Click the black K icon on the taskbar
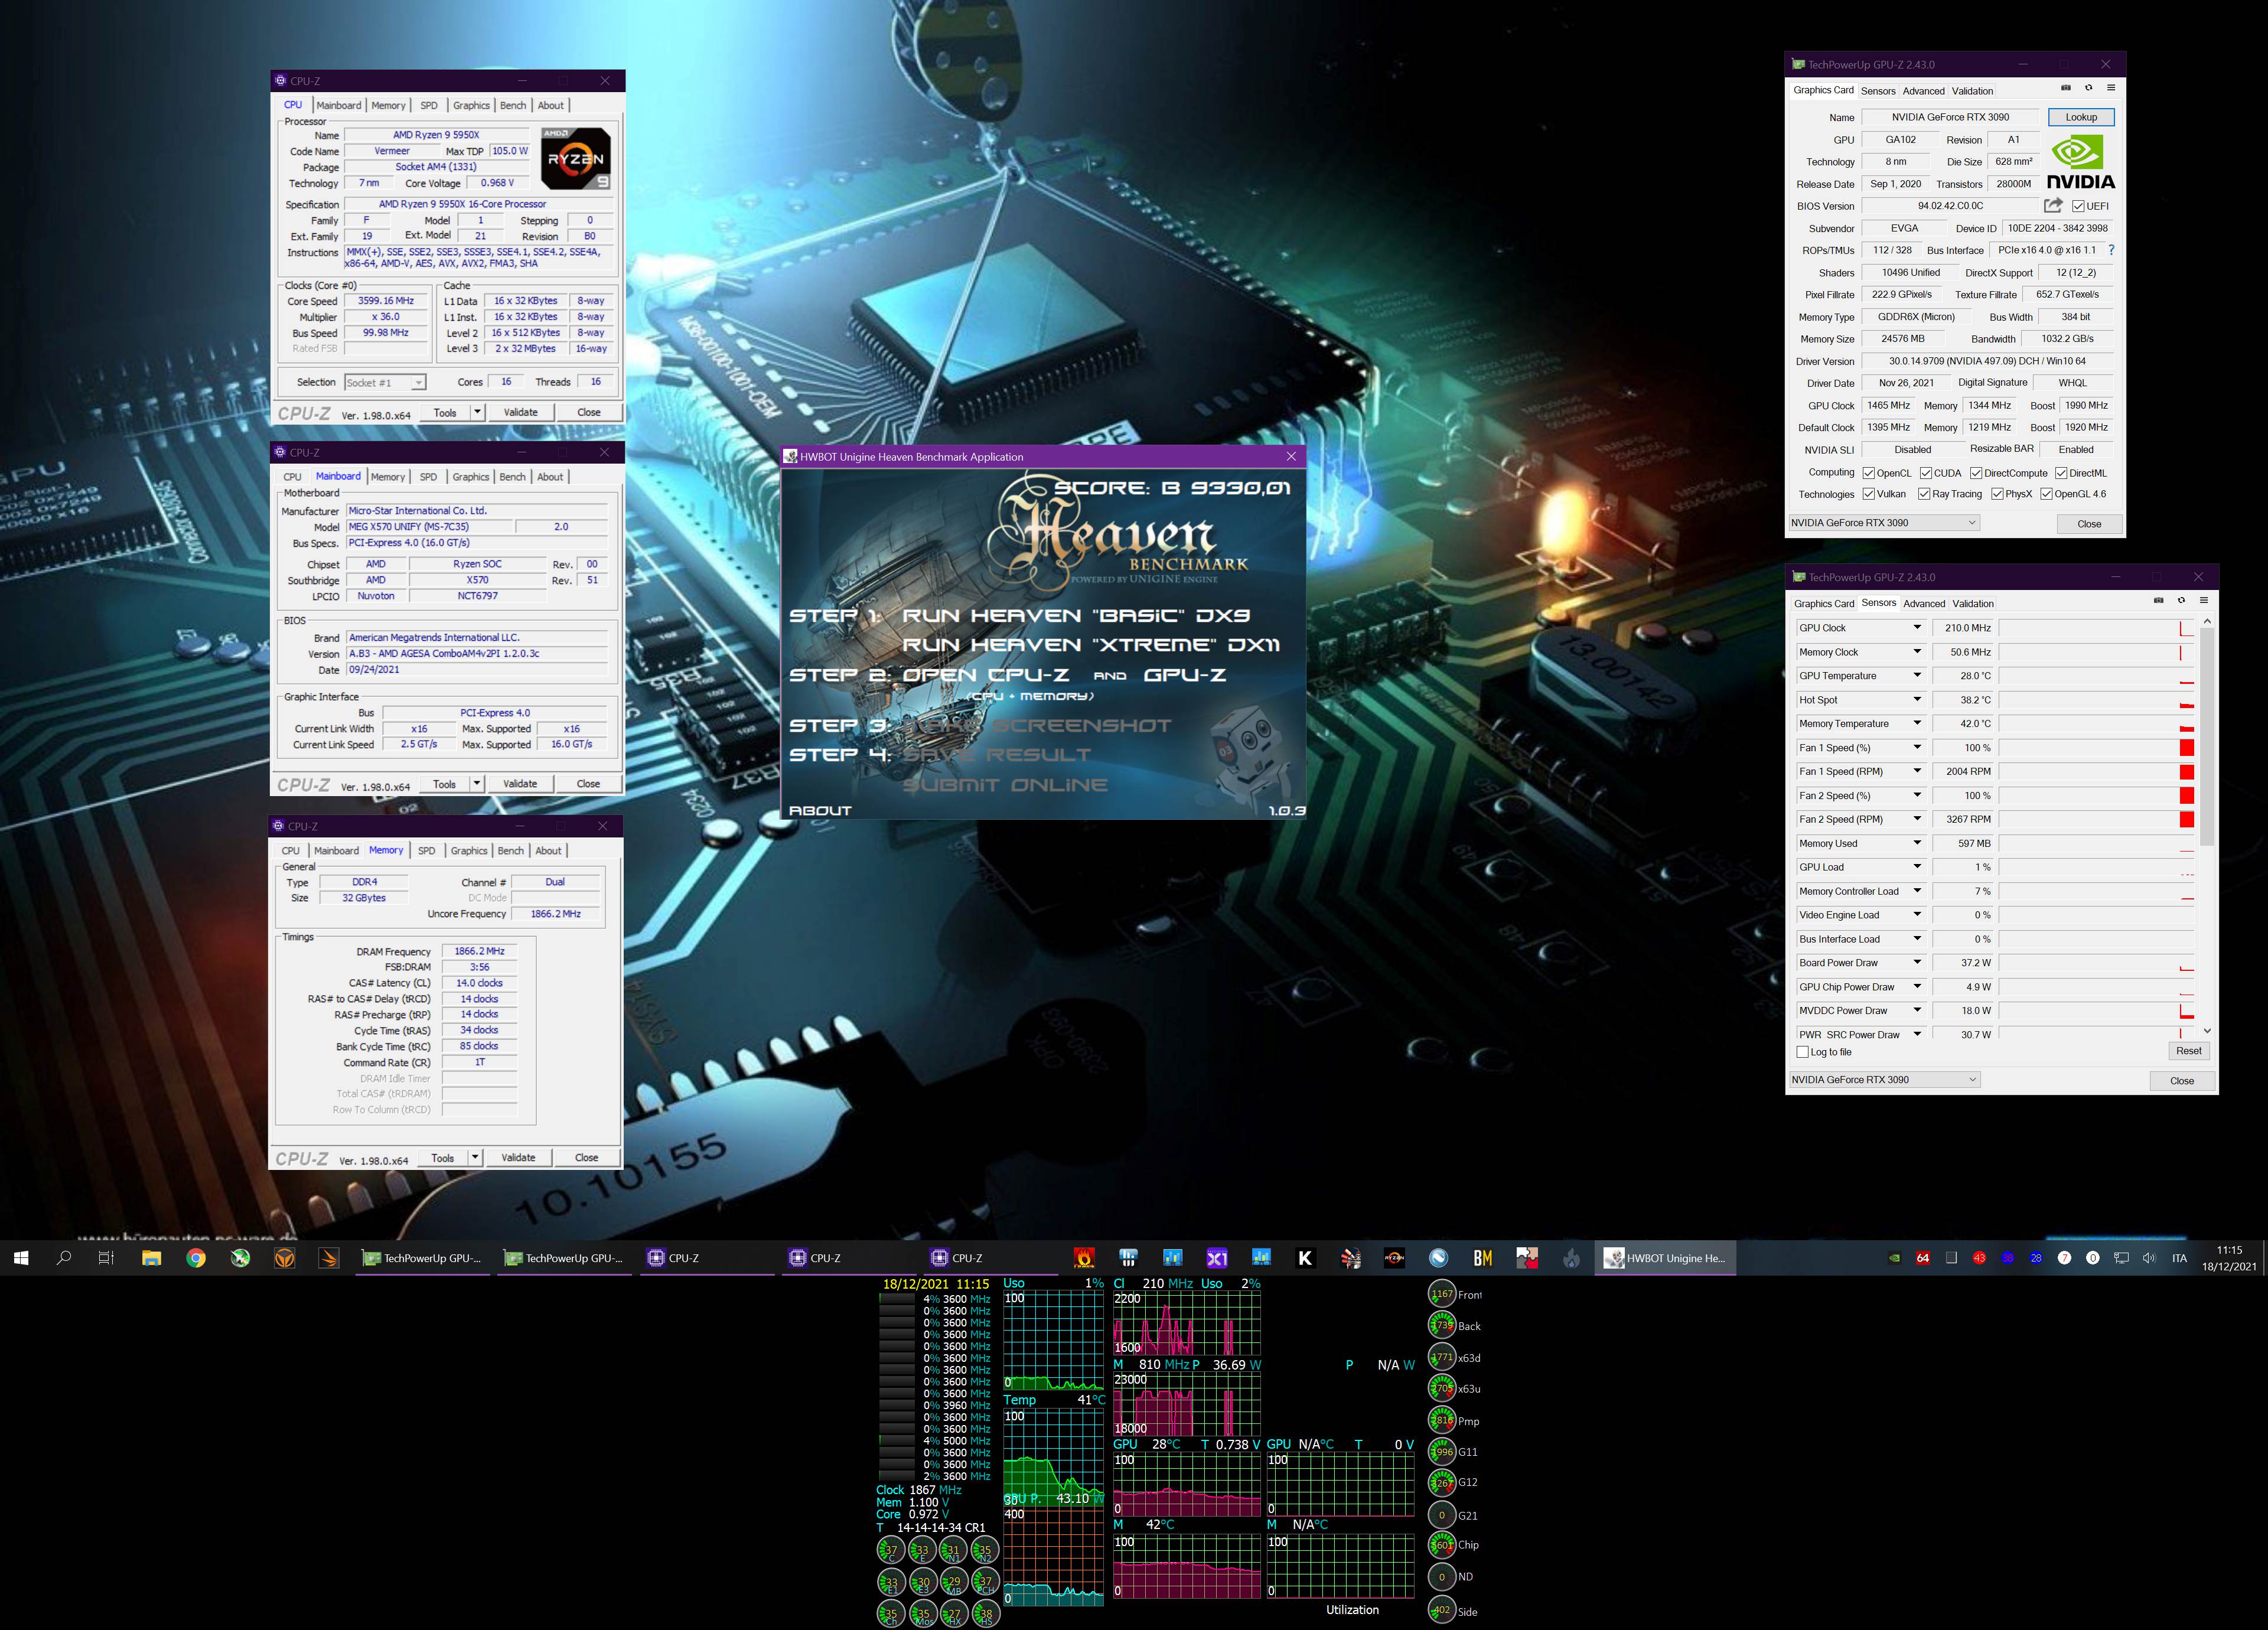The height and width of the screenshot is (1630, 2268). [1305, 1258]
